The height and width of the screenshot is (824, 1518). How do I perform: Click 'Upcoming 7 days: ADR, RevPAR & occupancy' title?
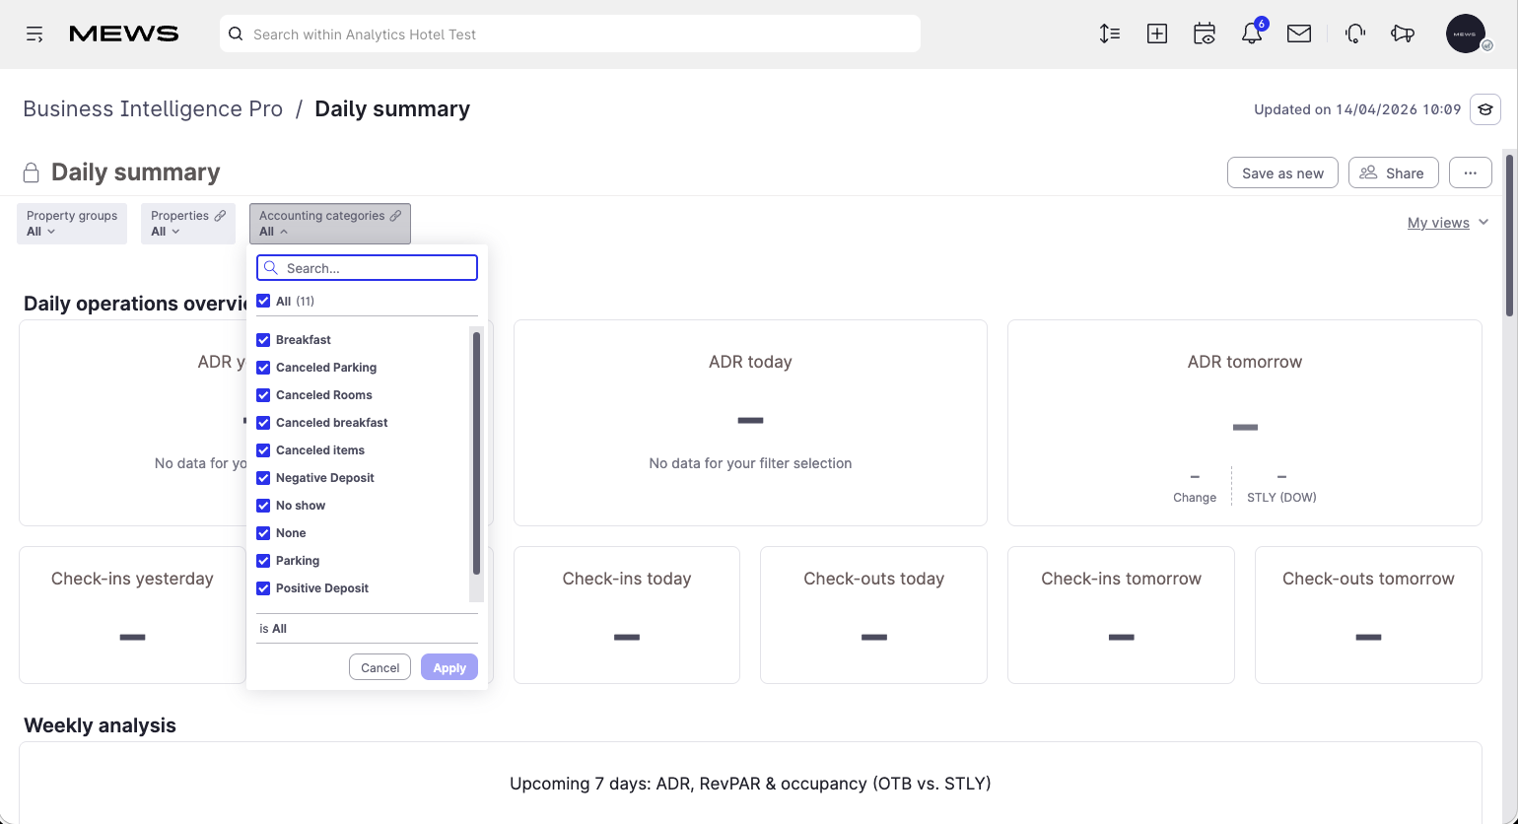tap(750, 784)
